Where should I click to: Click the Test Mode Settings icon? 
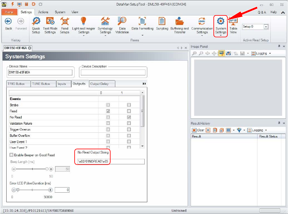tap(50, 25)
